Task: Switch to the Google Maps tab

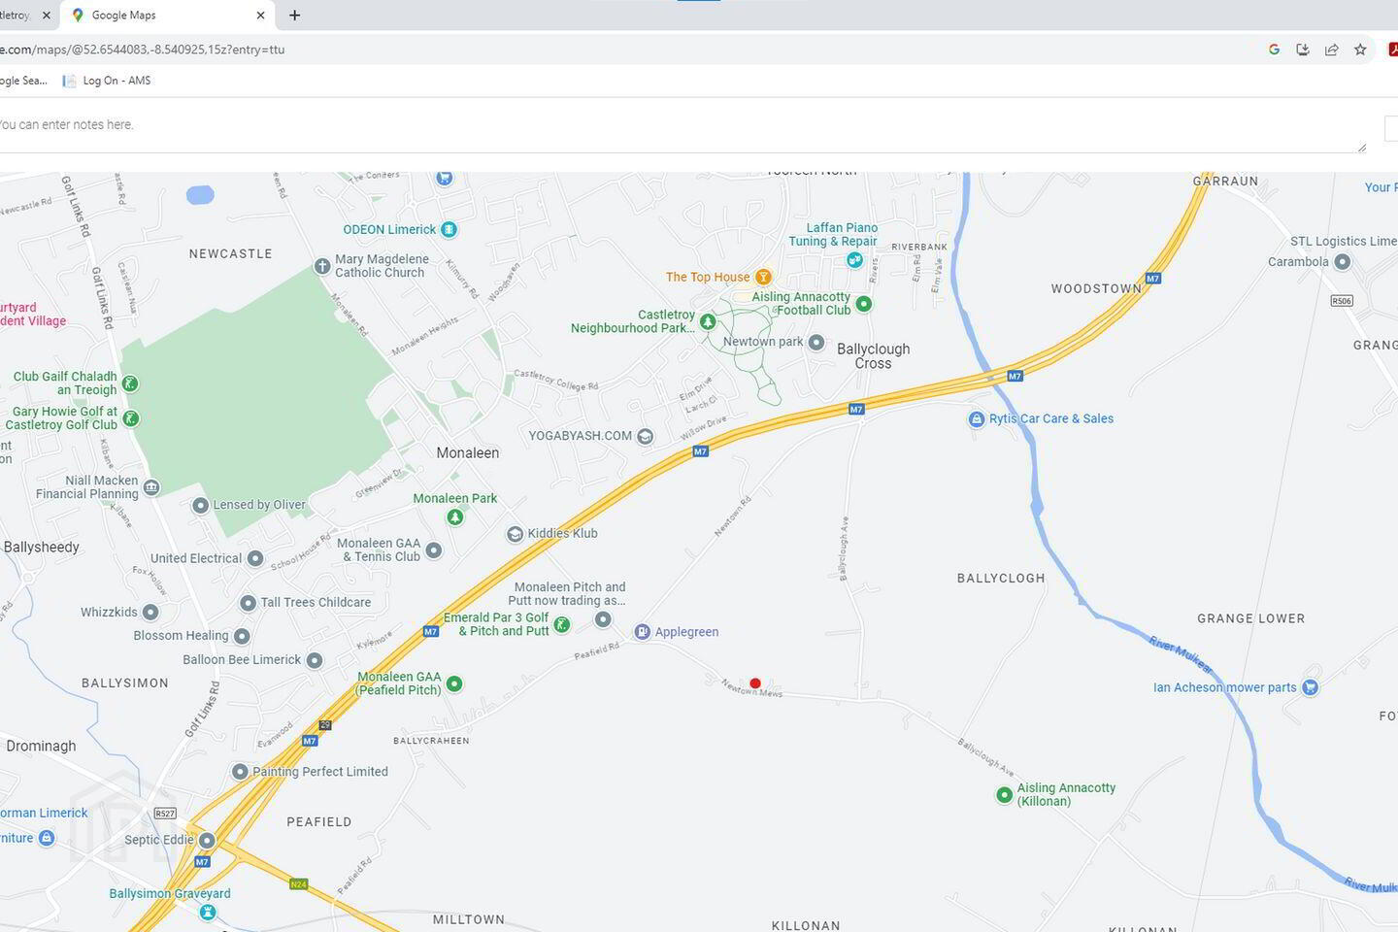Action: click(x=167, y=16)
